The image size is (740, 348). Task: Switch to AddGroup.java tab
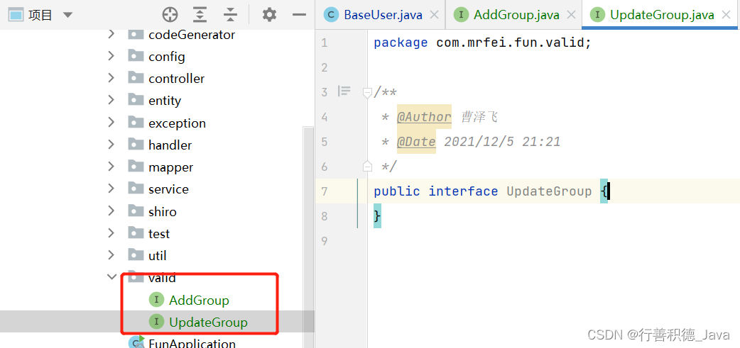[516, 15]
